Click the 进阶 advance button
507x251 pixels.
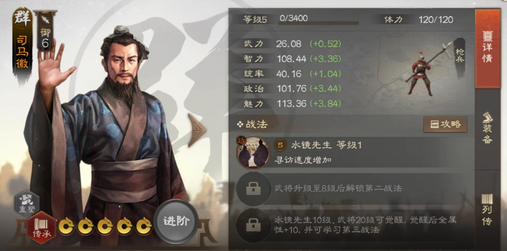tap(176, 221)
